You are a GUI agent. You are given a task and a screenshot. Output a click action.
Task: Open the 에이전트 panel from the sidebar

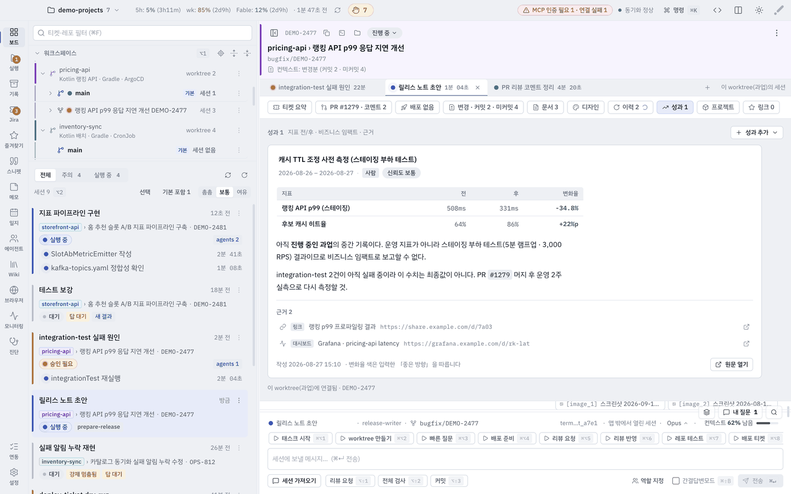pos(14,243)
